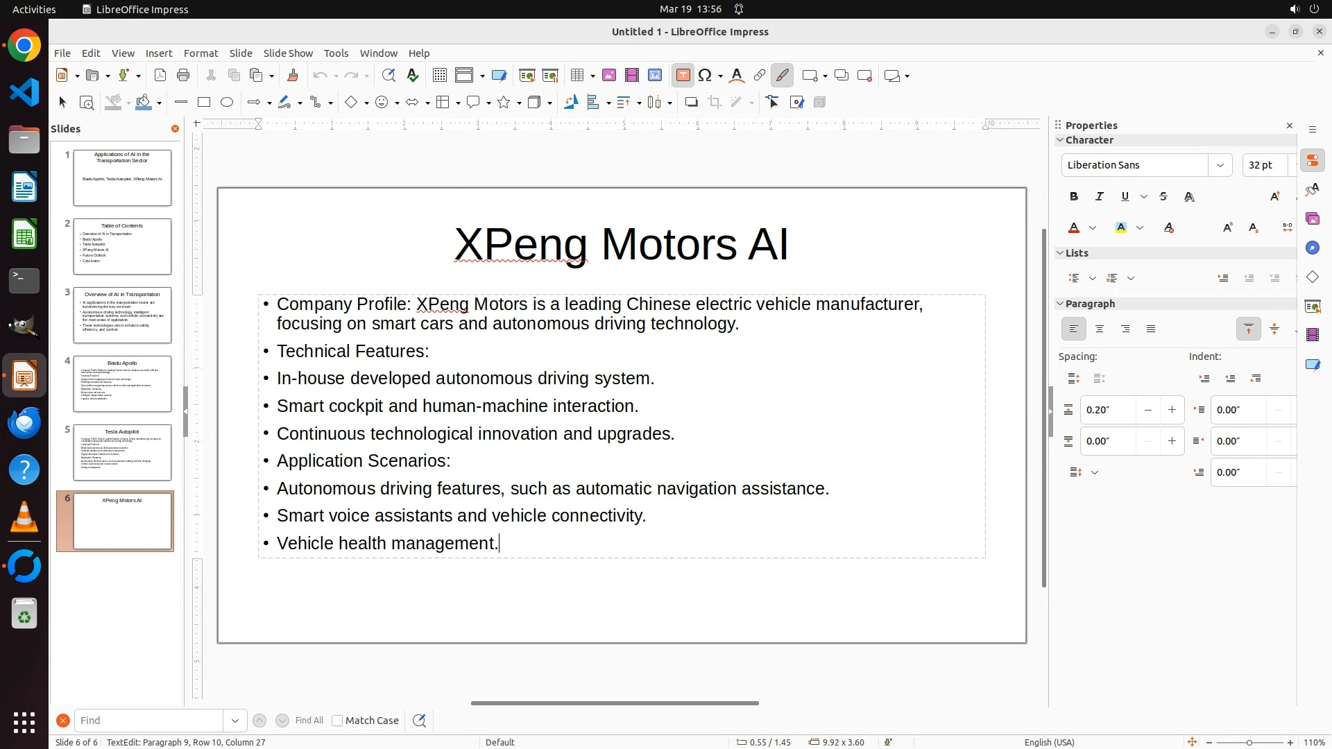Viewport: 1332px width, 749px height.
Task: Open the Gallery deck in the sidebar
Action: click(x=1312, y=219)
